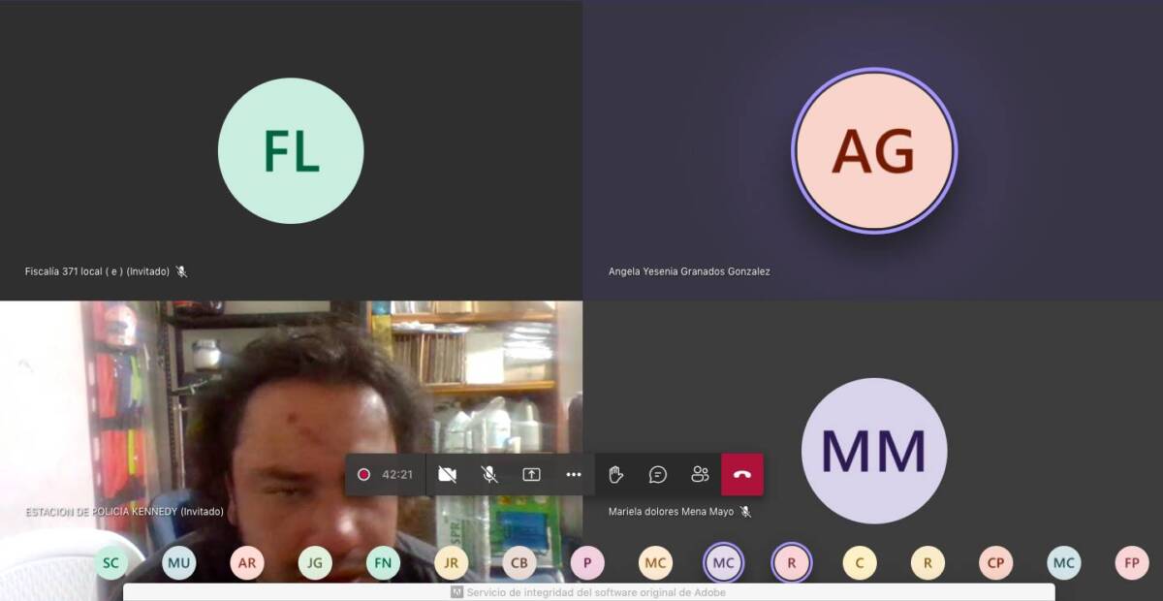Viewport: 1163px width, 601px height.
Task: Select the Estacion de Policia Kennedy video feed
Action: 291,441
